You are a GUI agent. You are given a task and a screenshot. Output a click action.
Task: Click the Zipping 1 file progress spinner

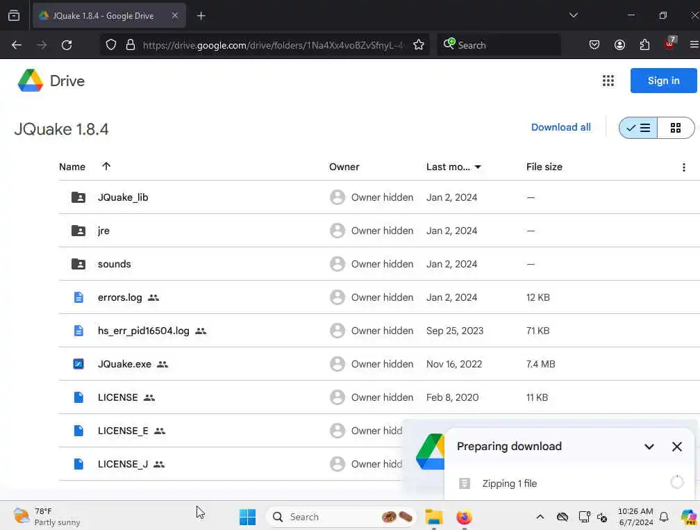(x=677, y=482)
